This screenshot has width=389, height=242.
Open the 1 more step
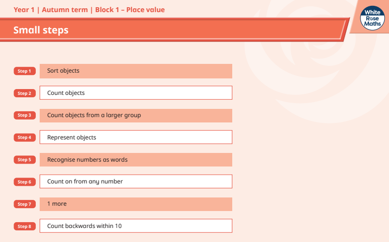[x=135, y=204]
